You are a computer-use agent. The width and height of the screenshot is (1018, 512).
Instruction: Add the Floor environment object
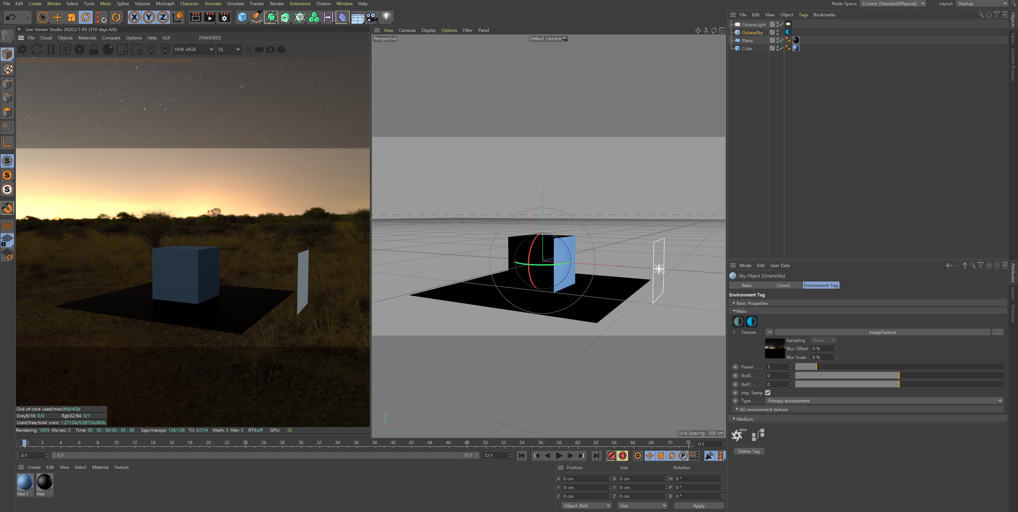pyautogui.click(x=358, y=18)
